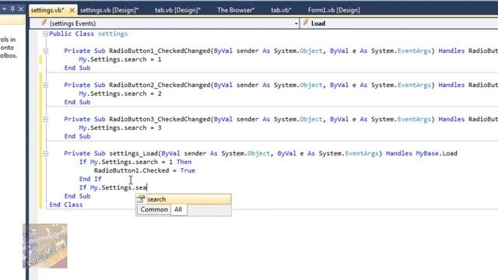Open the tab.vb code tab
498x280 pixels.
pyautogui.click(x=281, y=10)
